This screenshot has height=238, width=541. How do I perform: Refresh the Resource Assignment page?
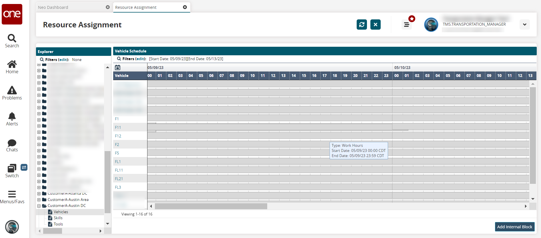362,25
